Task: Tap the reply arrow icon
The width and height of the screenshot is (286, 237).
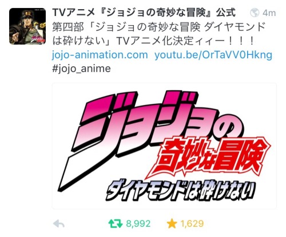Action: pos(59,223)
